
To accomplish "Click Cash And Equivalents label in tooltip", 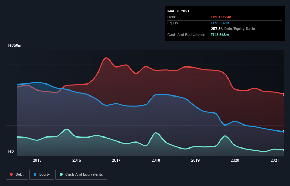I will click(x=186, y=35).
